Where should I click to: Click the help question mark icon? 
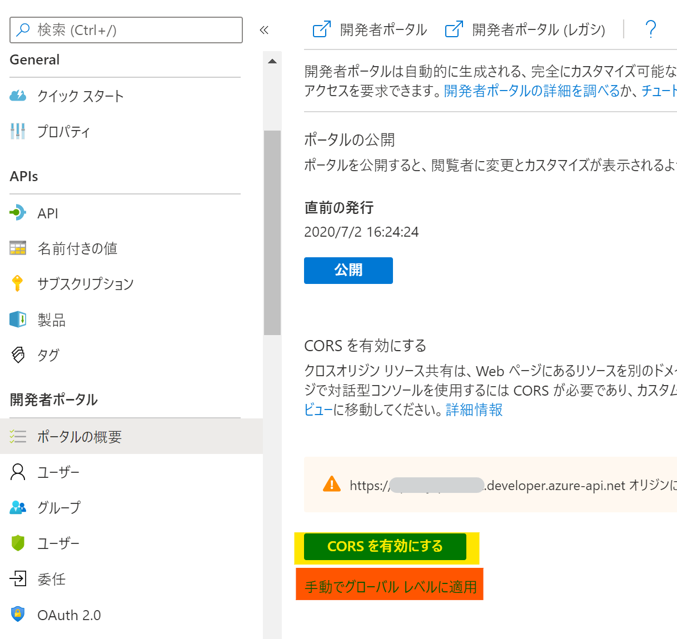(x=651, y=29)
